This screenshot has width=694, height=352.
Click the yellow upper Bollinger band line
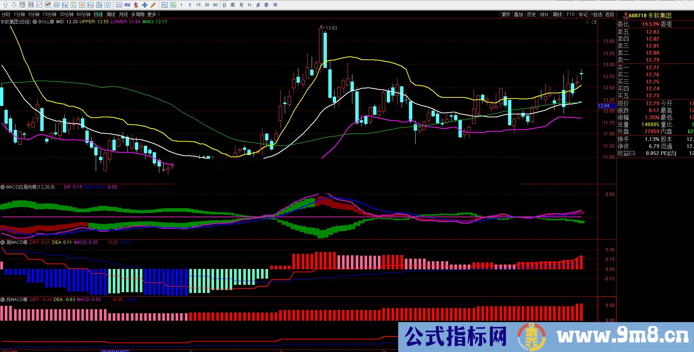click(x=351, y=57)
